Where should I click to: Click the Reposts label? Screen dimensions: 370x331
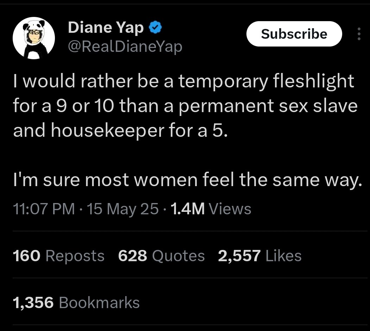75,256
